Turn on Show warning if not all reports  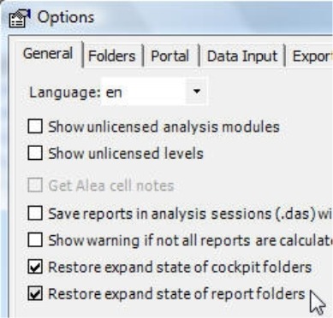click(x=35, y=240)
